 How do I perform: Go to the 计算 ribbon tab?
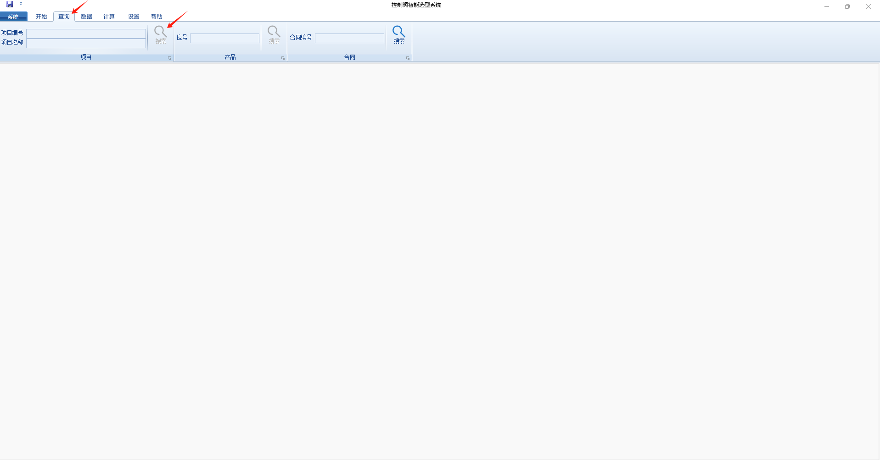[x=109, y=17]
